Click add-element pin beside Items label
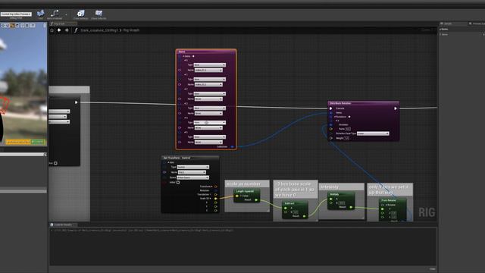 (x=194, y=56)
